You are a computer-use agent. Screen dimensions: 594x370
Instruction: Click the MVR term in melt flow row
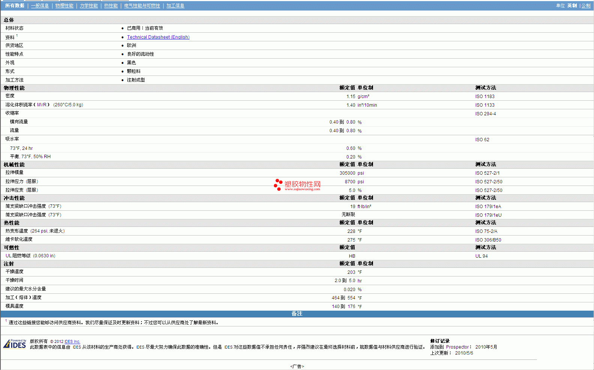[42, 105]
